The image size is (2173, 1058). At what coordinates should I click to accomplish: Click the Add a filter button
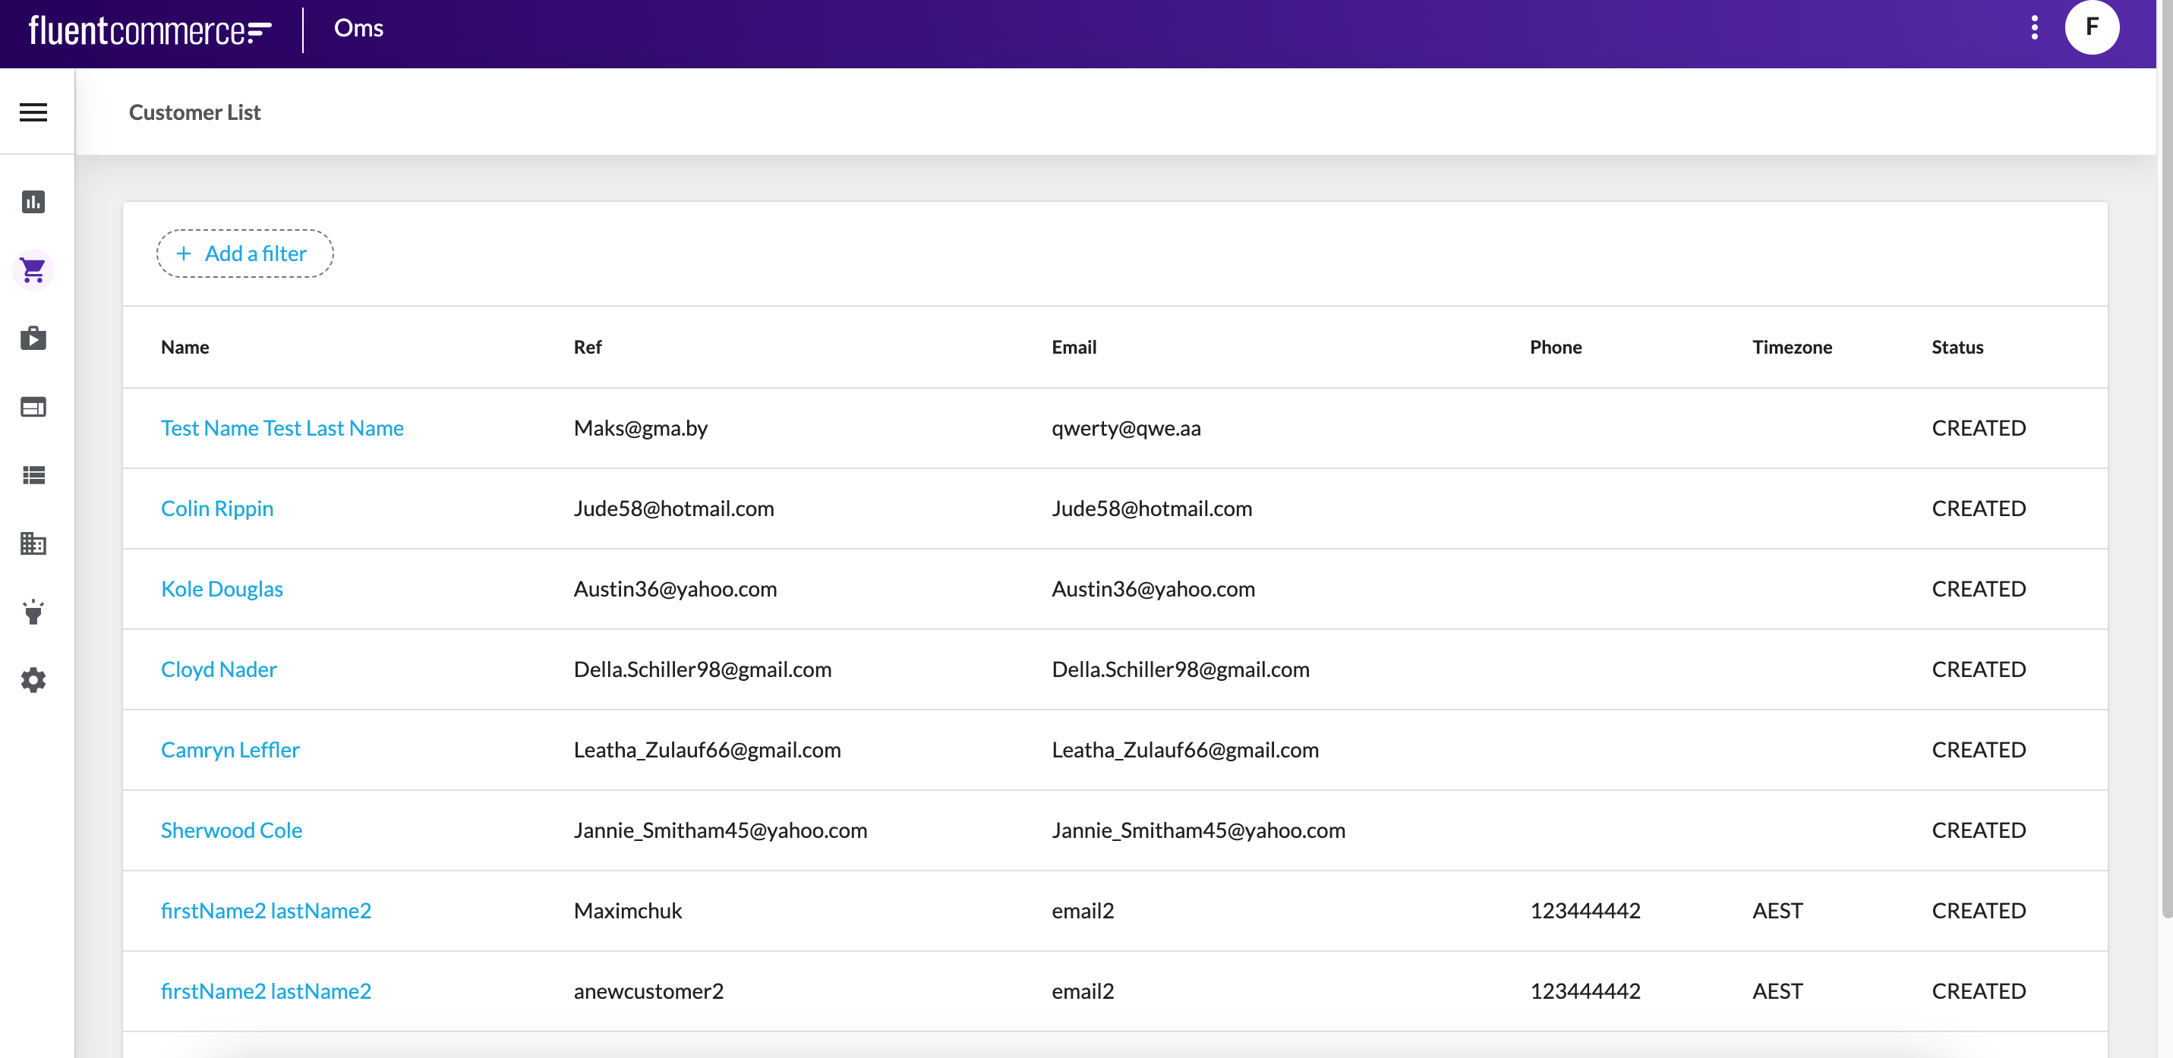[x=244, y=253]
